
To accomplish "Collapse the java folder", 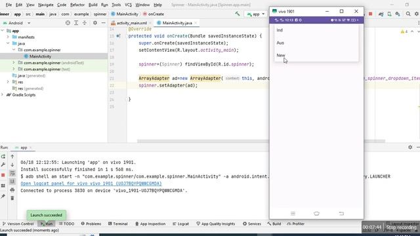I will point(8,43).
